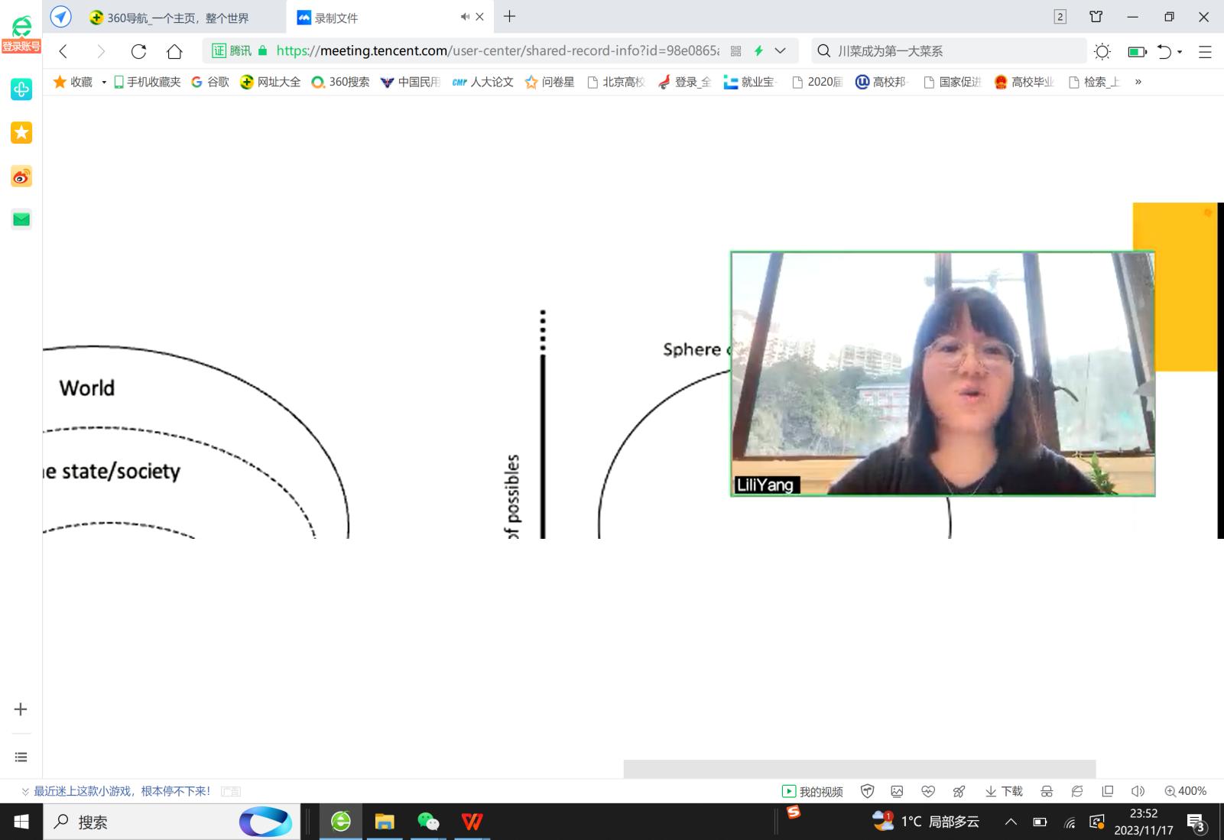
Task: Open the undo close dropdown arrow
Action: pos(1180,52)
